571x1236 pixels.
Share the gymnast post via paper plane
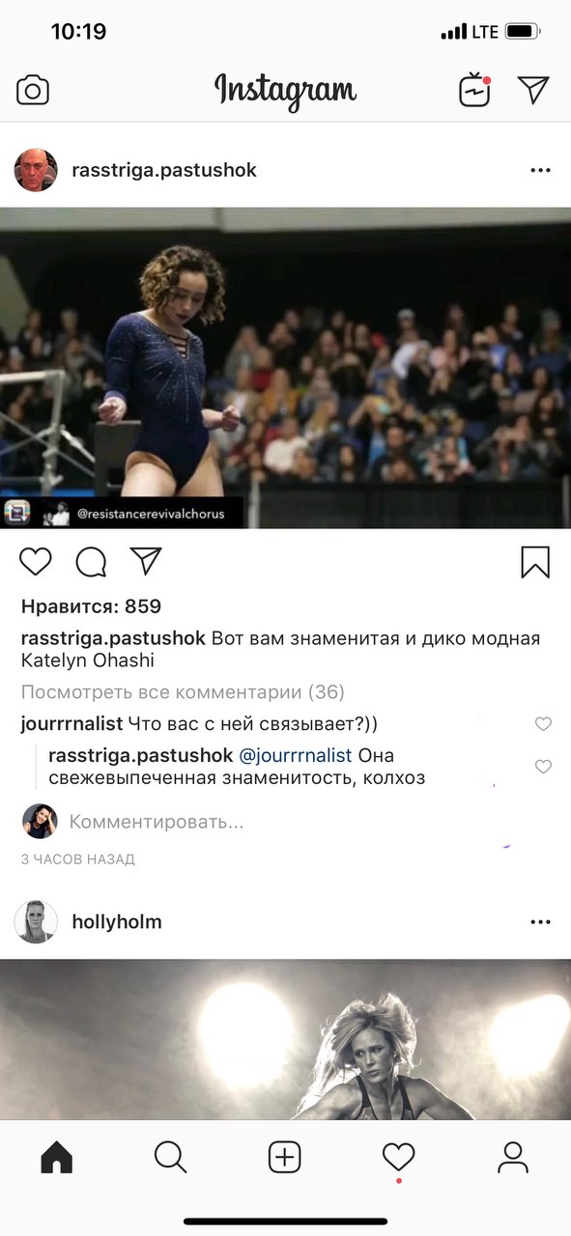coord(146,561)
